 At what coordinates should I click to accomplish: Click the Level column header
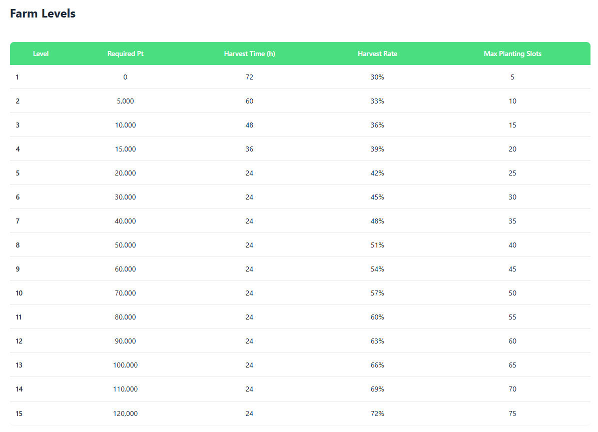tap(41, 53)
